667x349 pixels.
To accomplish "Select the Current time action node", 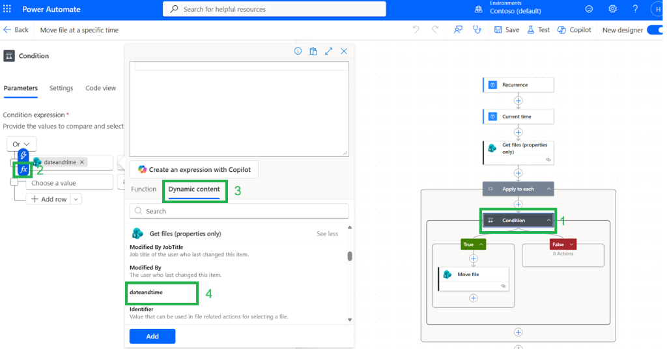I will point(518,117).
